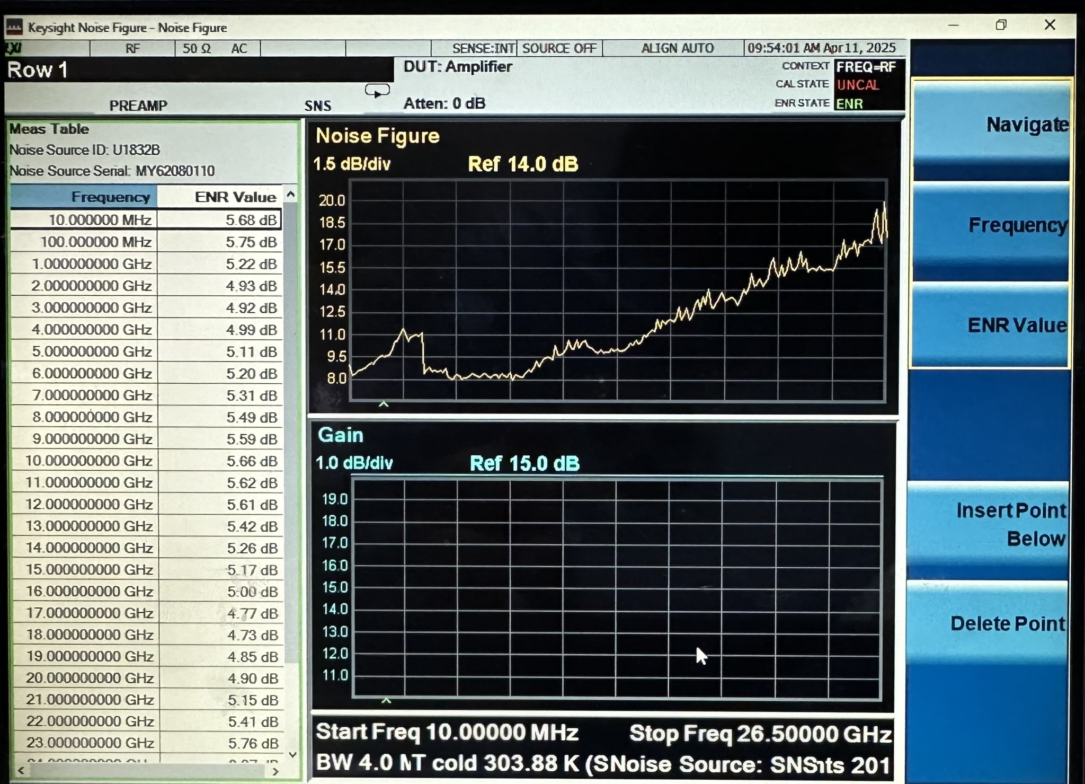Screen dimensions: 1085x784
Task: Click Noise Figure Ref 14.0 dB value
Action: (x=523, y=164)
